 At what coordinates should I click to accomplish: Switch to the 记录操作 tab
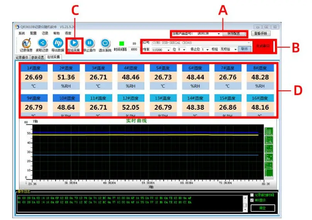22,58
